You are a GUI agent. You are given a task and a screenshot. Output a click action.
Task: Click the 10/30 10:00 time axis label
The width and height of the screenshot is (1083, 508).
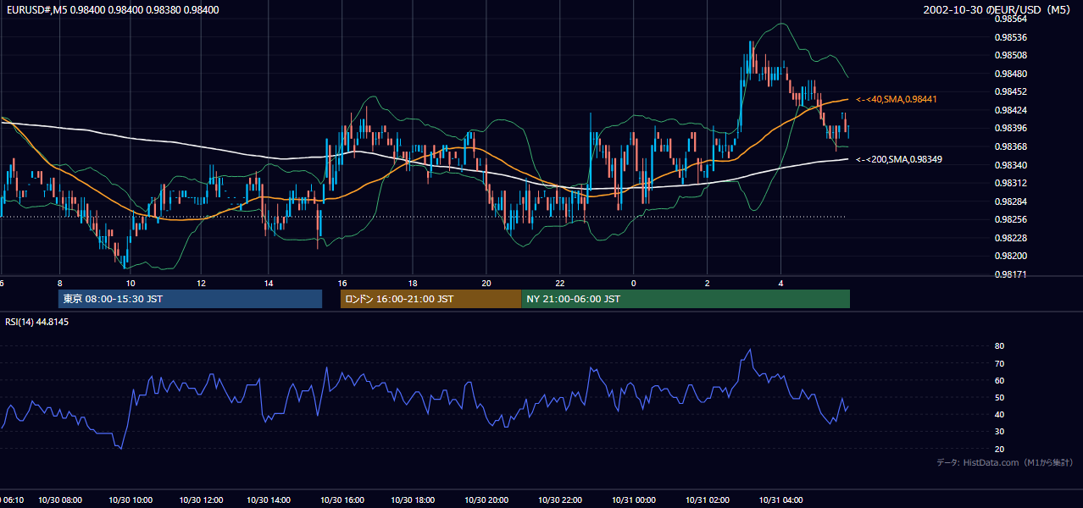[x=131, y=500]
